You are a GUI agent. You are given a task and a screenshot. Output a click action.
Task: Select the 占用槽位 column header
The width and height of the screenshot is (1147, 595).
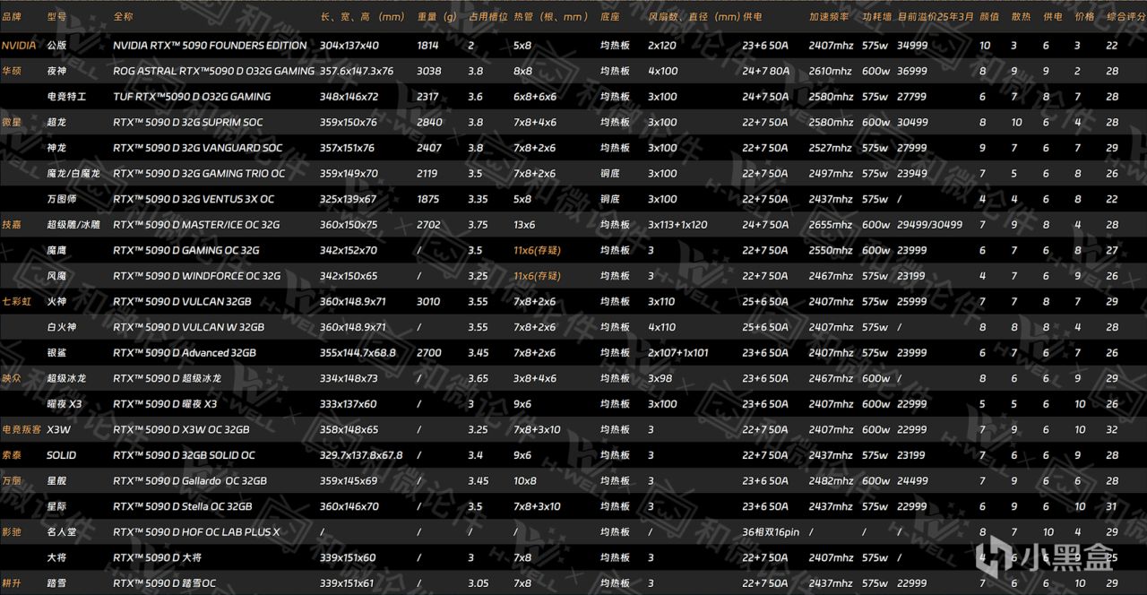(x=488, y=17)
